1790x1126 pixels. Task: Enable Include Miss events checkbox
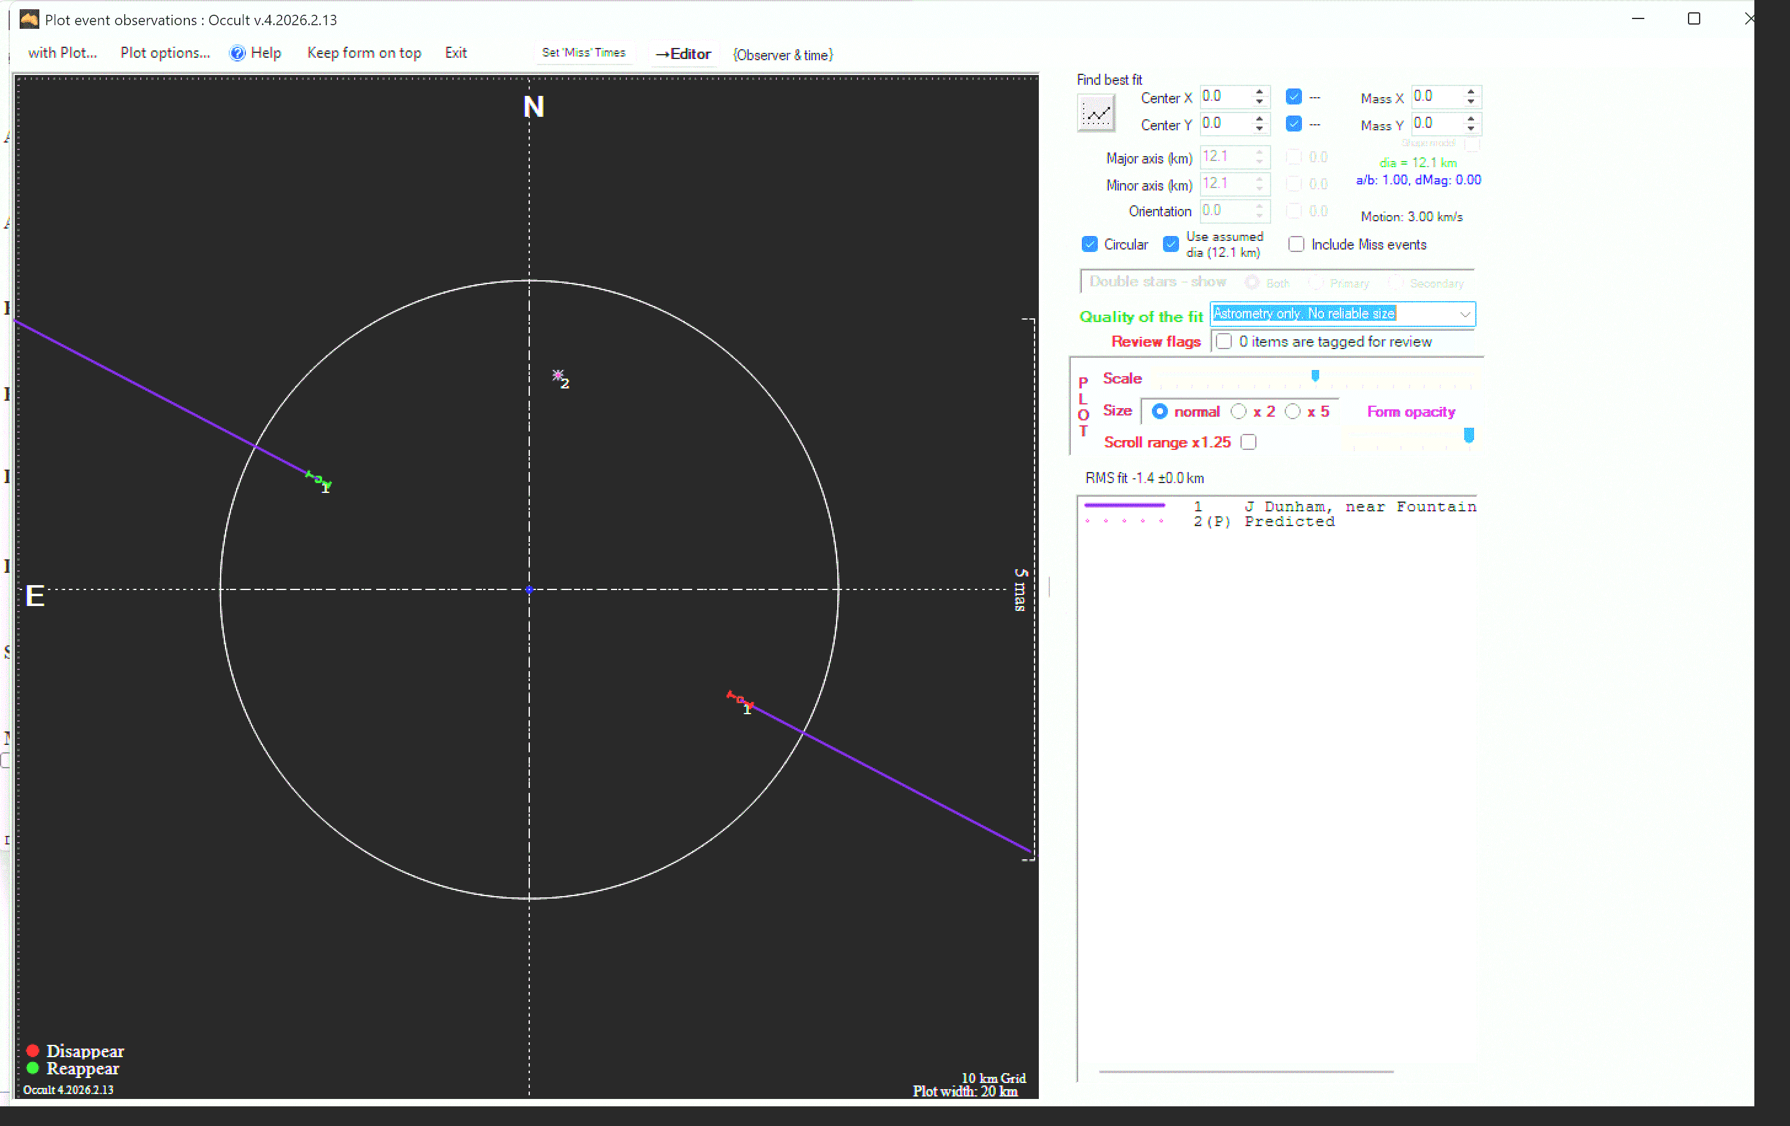[1296, 245]
